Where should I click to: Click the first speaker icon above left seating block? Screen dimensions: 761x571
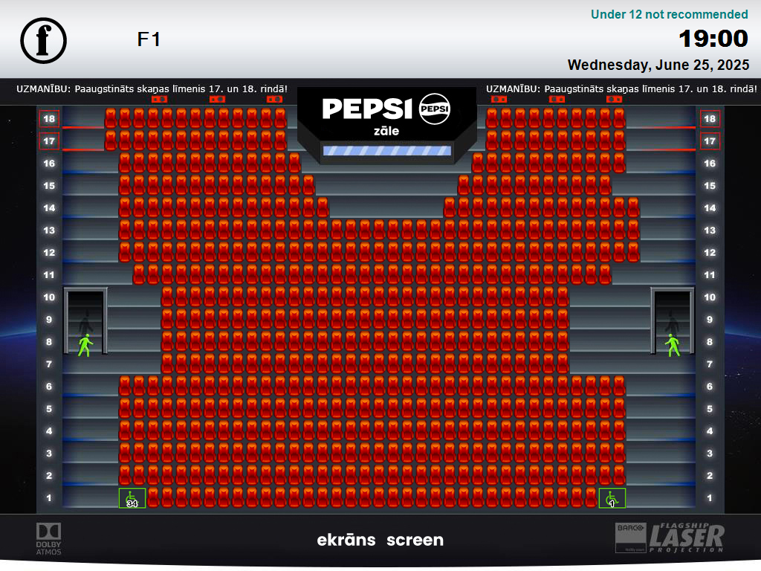[x=159, y=99]
